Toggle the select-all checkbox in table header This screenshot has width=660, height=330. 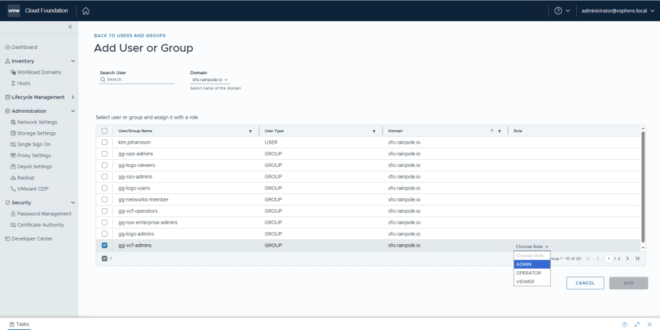(x=105, y=131)
